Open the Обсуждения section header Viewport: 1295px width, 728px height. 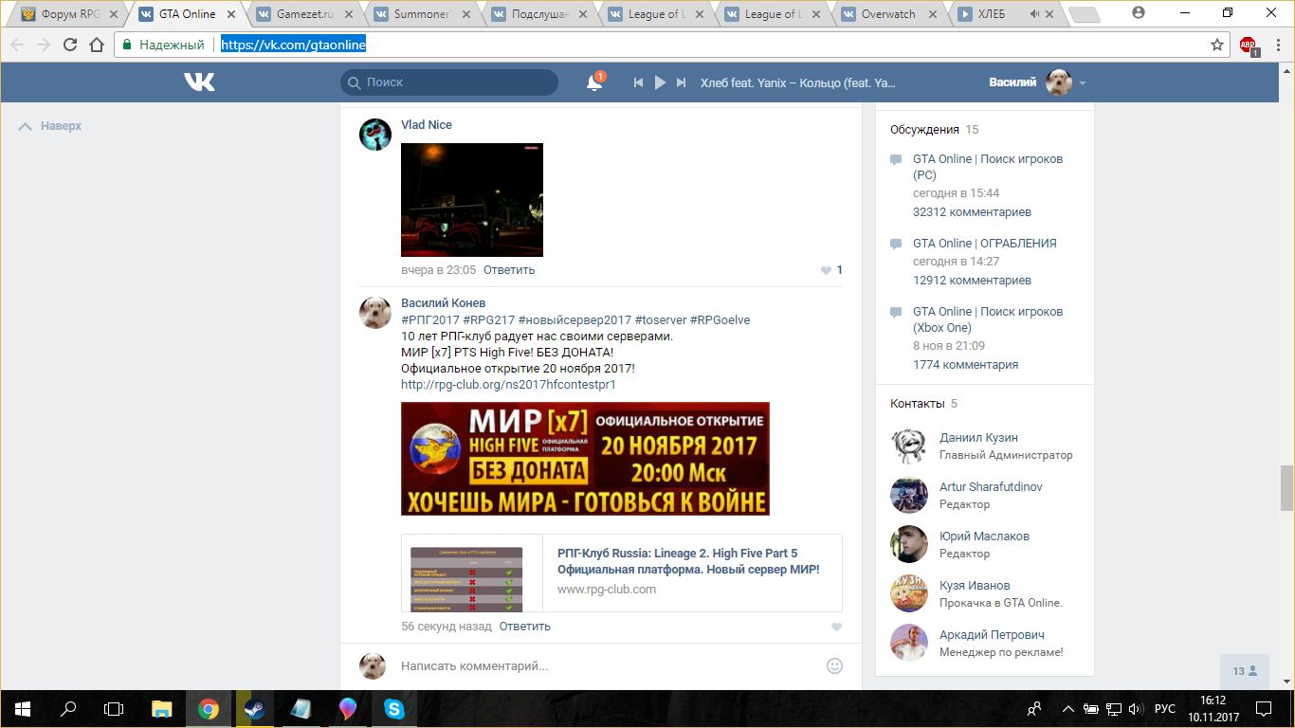click(x=925, y=130)
